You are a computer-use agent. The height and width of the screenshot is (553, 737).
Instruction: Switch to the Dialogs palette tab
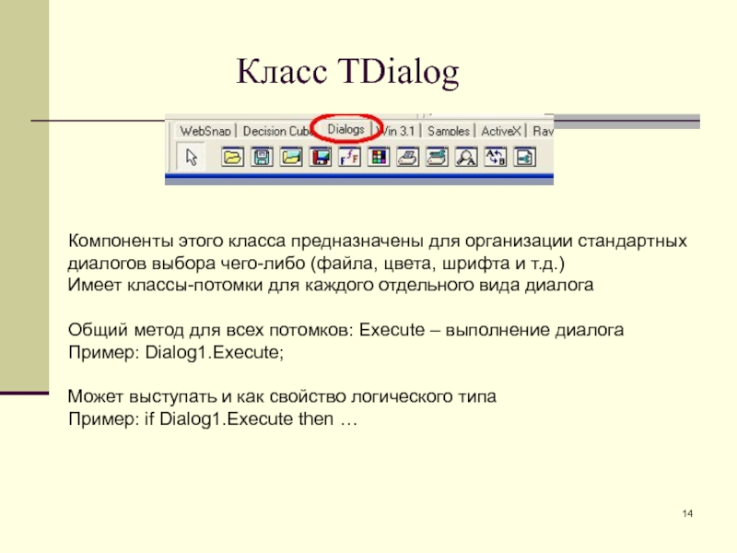(x=346, y=129)
